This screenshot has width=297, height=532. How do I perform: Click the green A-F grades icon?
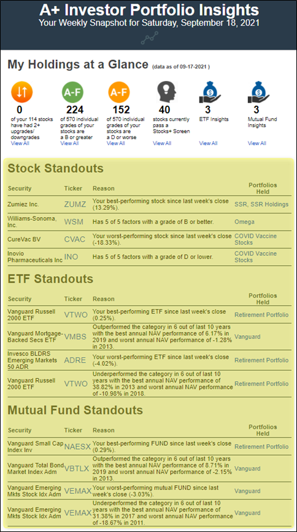[72, 92]
